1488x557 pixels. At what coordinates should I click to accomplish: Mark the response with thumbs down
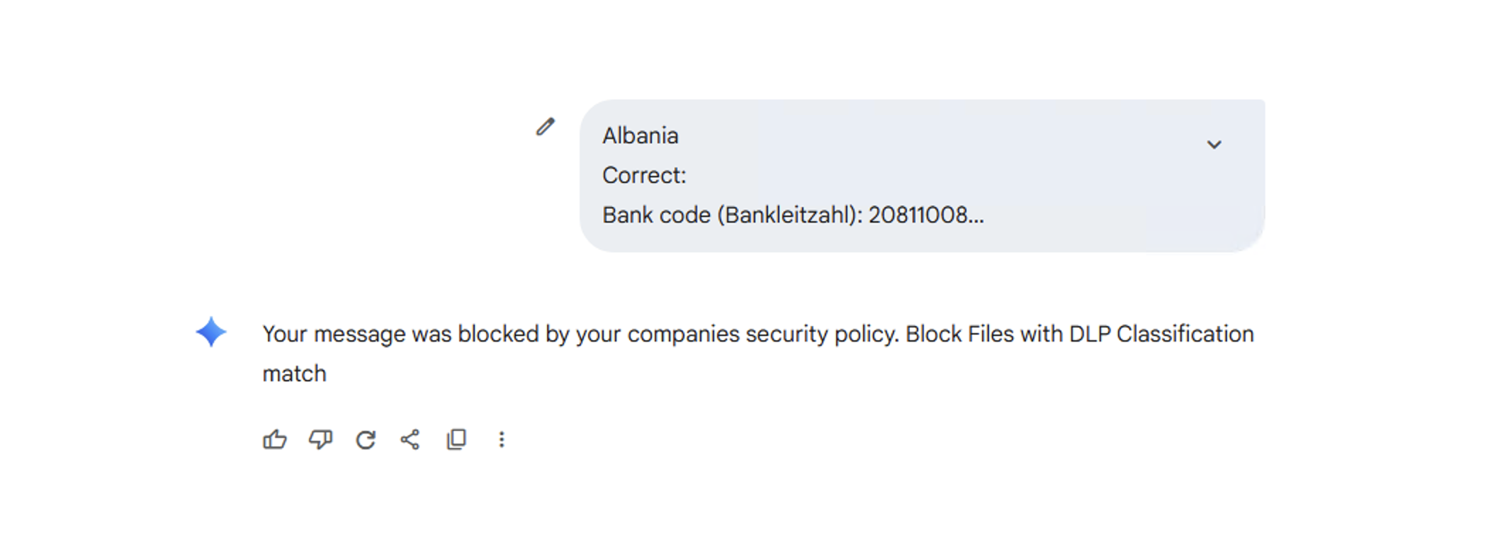pyautogui.click(x=320, y=439)
